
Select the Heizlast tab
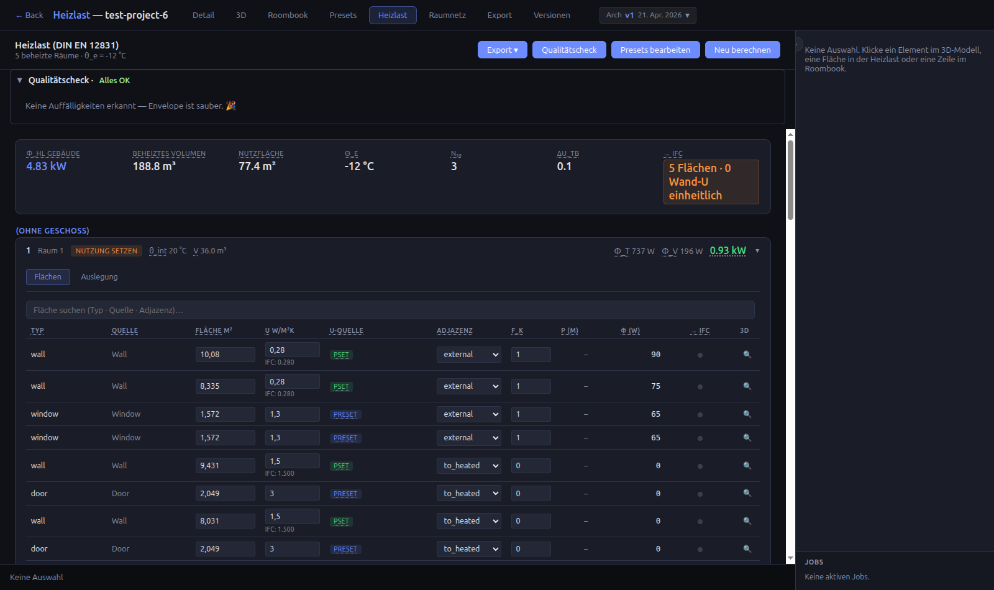point(393,15)
